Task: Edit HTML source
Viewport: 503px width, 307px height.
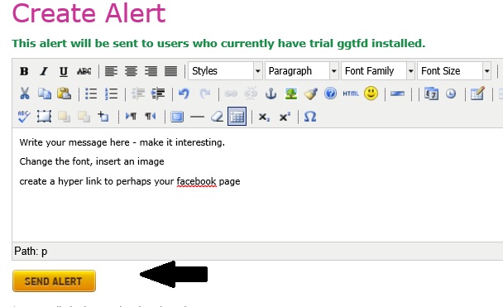Action: coord(351,94)
